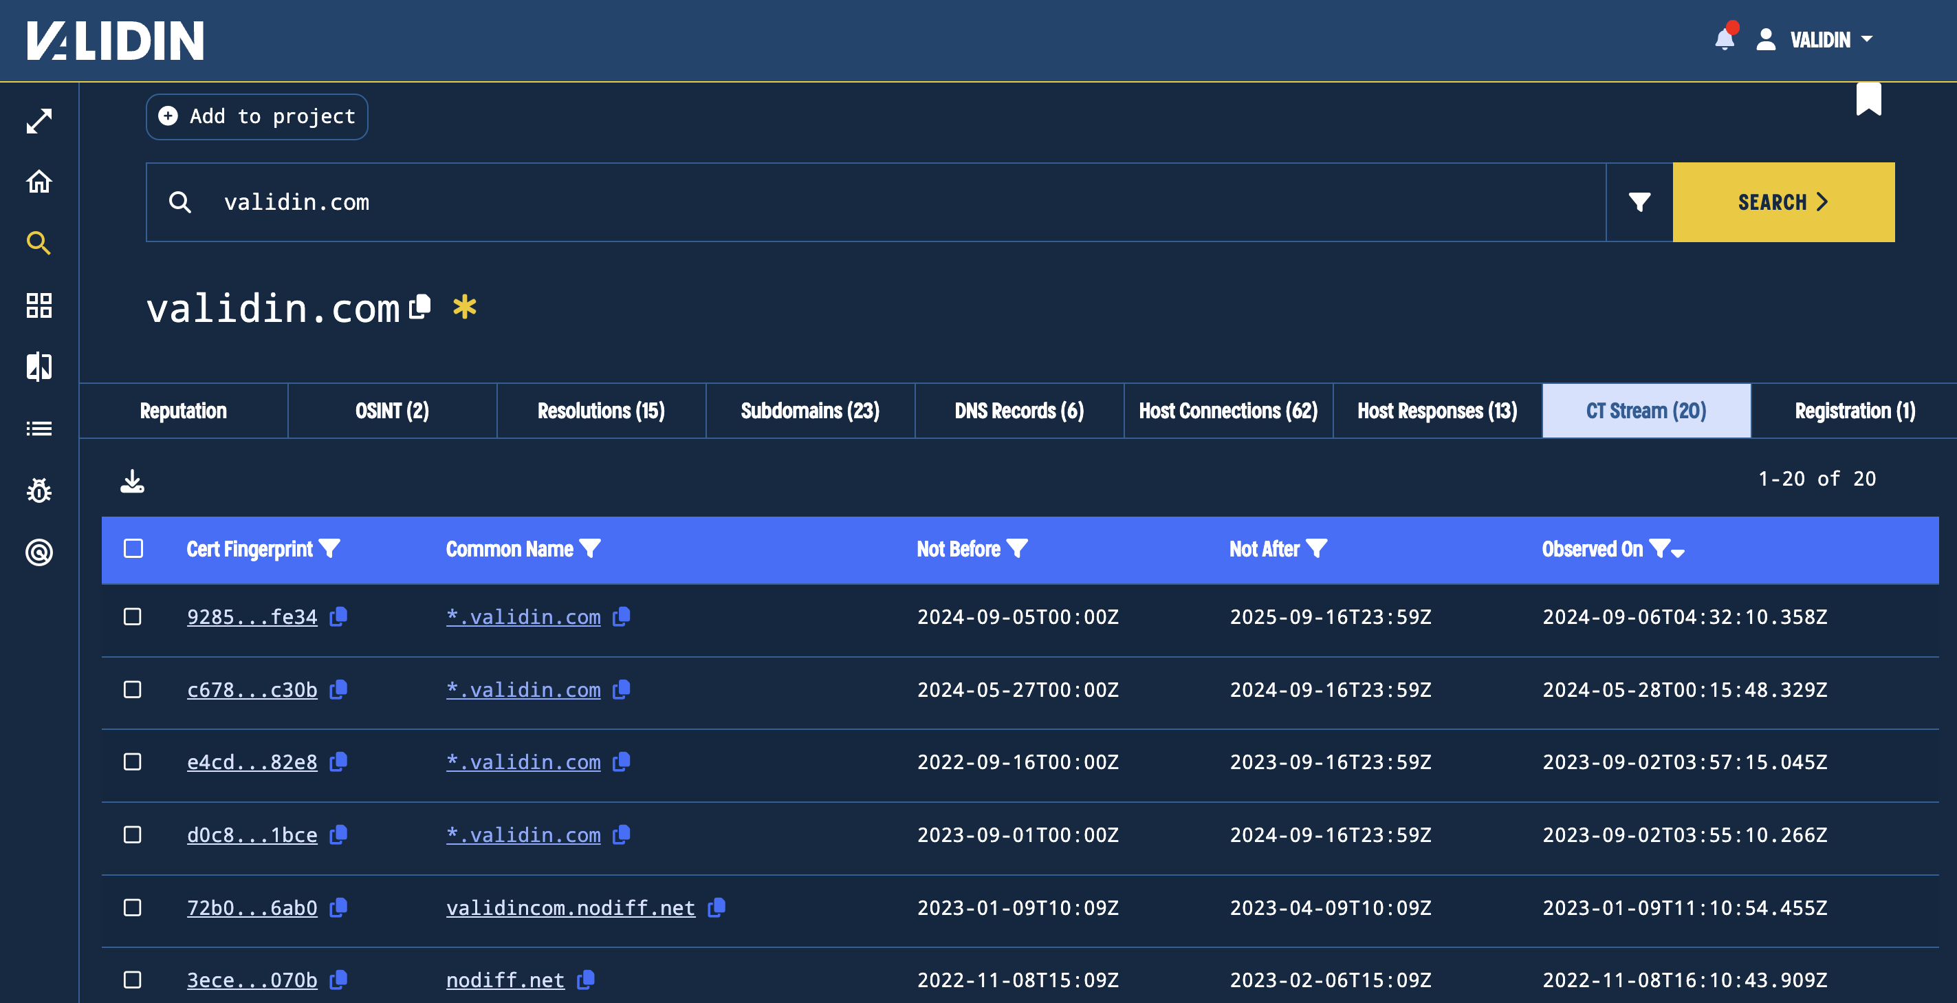The width and height of the screenshot is (1957, 1003).
Task: Toggle Observed On sort arrow
Action: (1679, 553)
